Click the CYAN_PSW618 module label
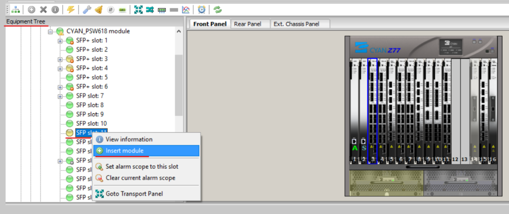This screenshot has width=509, height=214. tap(98, 32)
